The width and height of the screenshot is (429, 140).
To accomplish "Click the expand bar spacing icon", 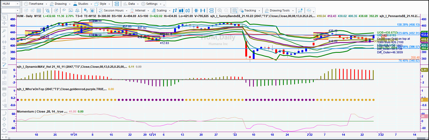I will [x=203, y=10].
